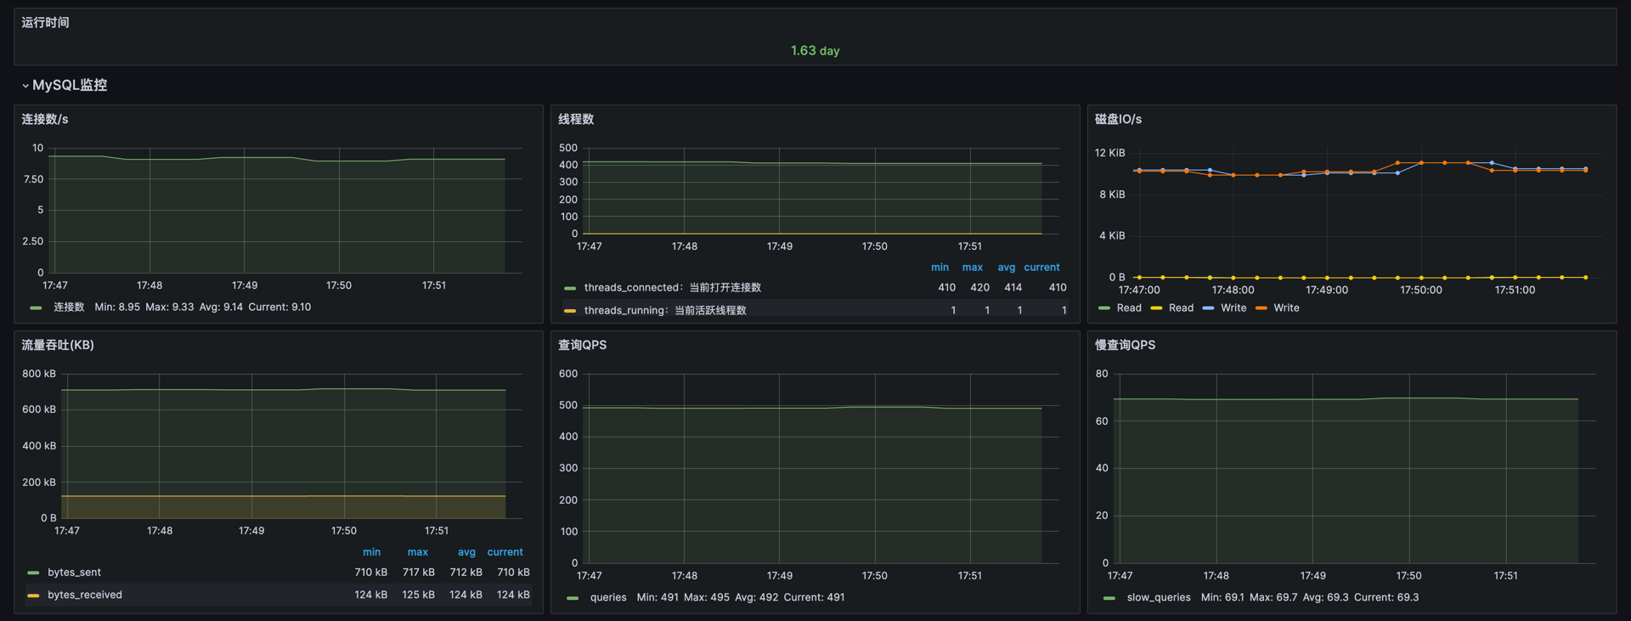Toggle threads_connected legend series
This screenshot has height=621, width=1631.
pos(672,288)
